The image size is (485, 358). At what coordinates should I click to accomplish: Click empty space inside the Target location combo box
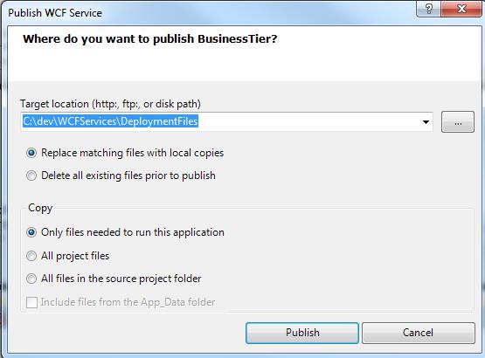coord(308,121)
